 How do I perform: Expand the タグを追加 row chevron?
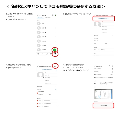pyautogui.click(x=113, y=35)
